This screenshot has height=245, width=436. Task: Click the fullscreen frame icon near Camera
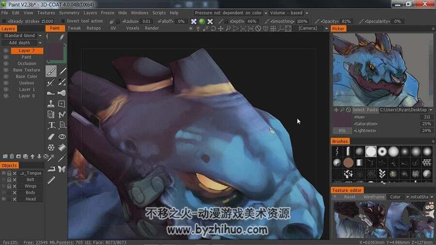pyautogui.click(x=288, y=29)
